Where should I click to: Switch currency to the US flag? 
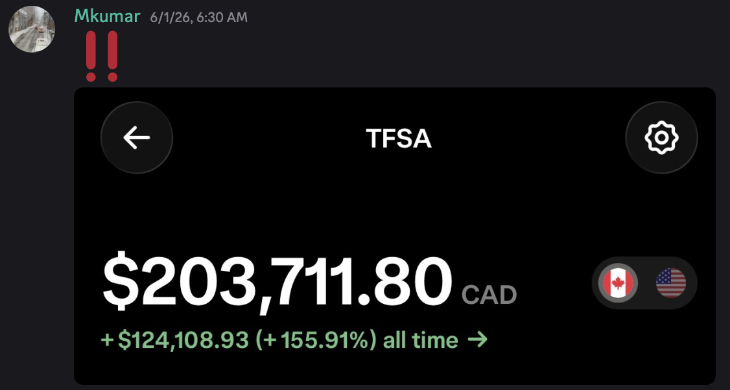point(671,283)
